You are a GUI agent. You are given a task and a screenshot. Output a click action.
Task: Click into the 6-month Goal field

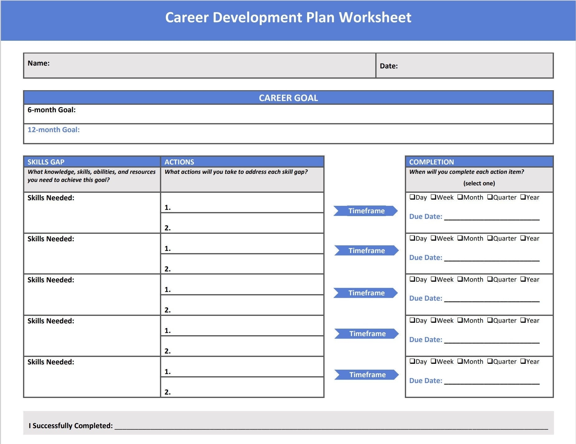(288, 114)
